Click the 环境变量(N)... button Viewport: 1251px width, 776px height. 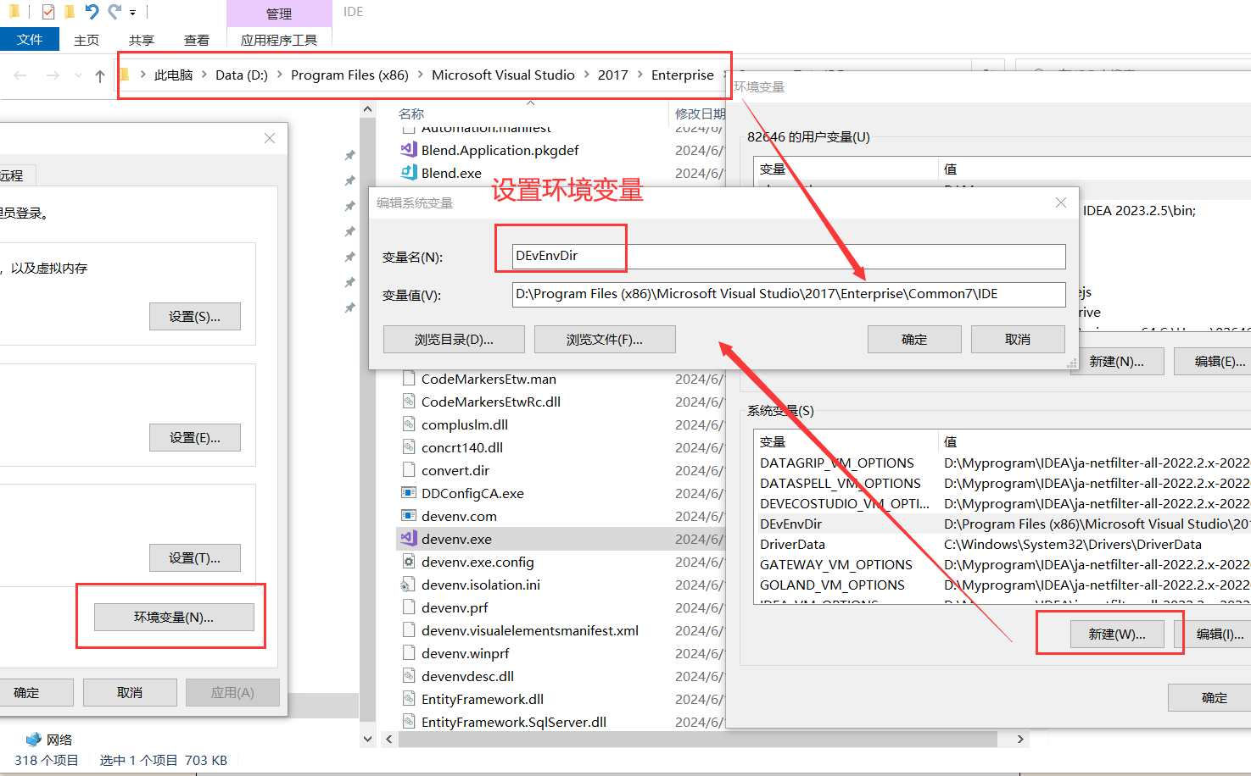174,617
